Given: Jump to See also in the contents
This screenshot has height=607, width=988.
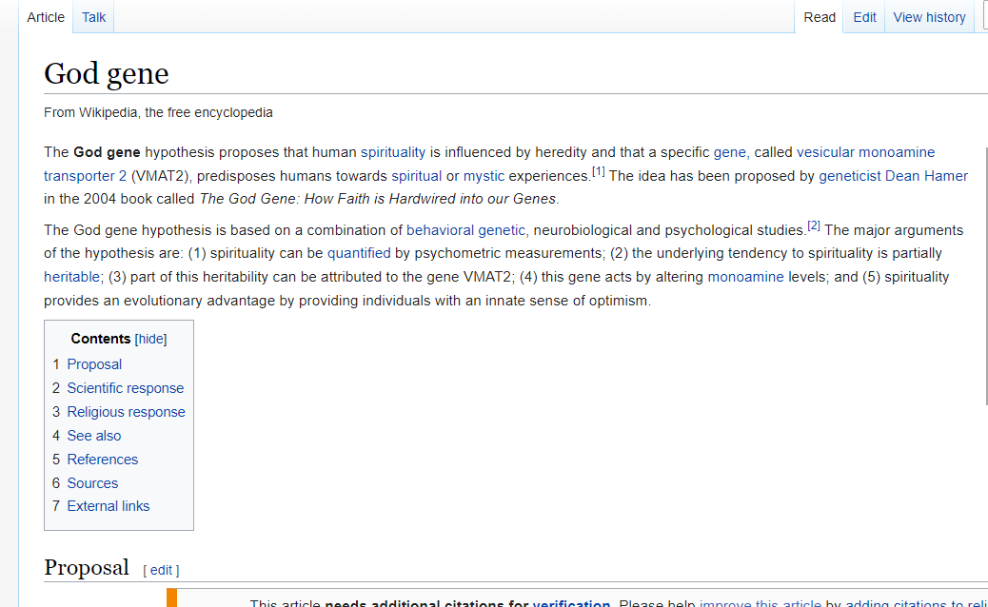Looking at the screenshot, I should pos(94,436).
